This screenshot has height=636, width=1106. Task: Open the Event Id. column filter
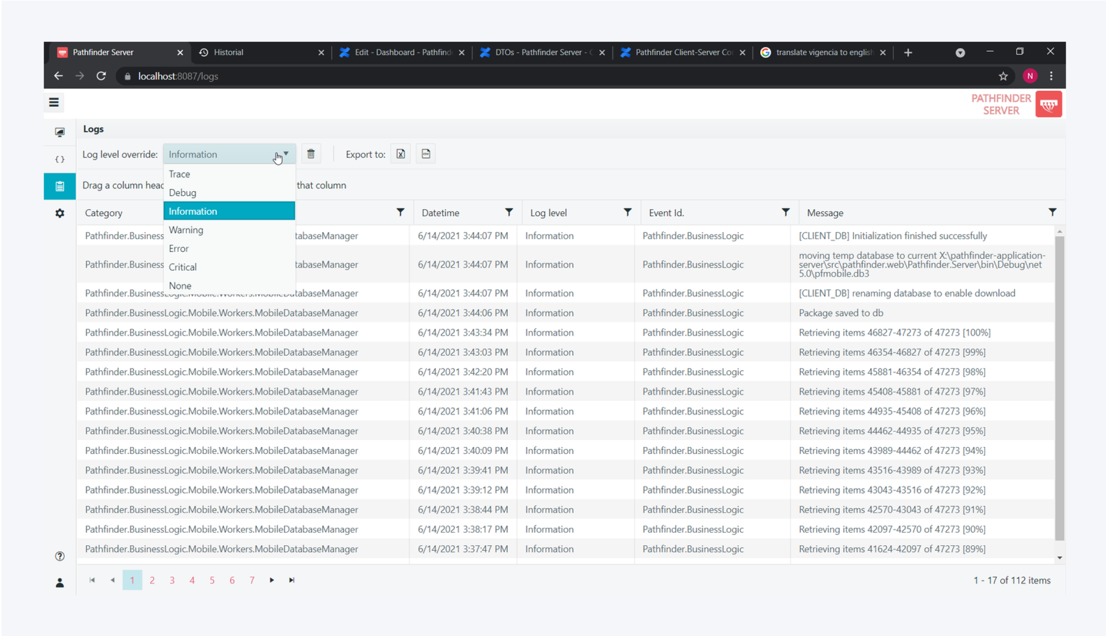(x=786, y=212)
